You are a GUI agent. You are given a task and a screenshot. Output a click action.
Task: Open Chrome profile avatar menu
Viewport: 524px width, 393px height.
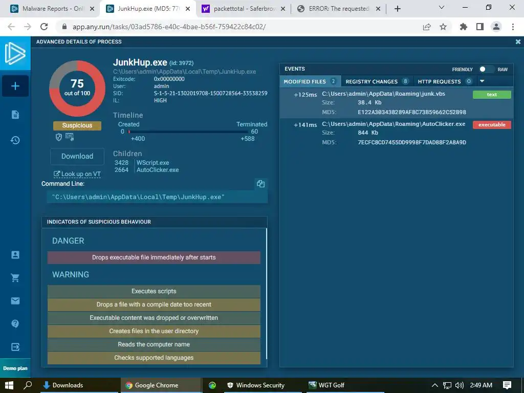(496, 27)
